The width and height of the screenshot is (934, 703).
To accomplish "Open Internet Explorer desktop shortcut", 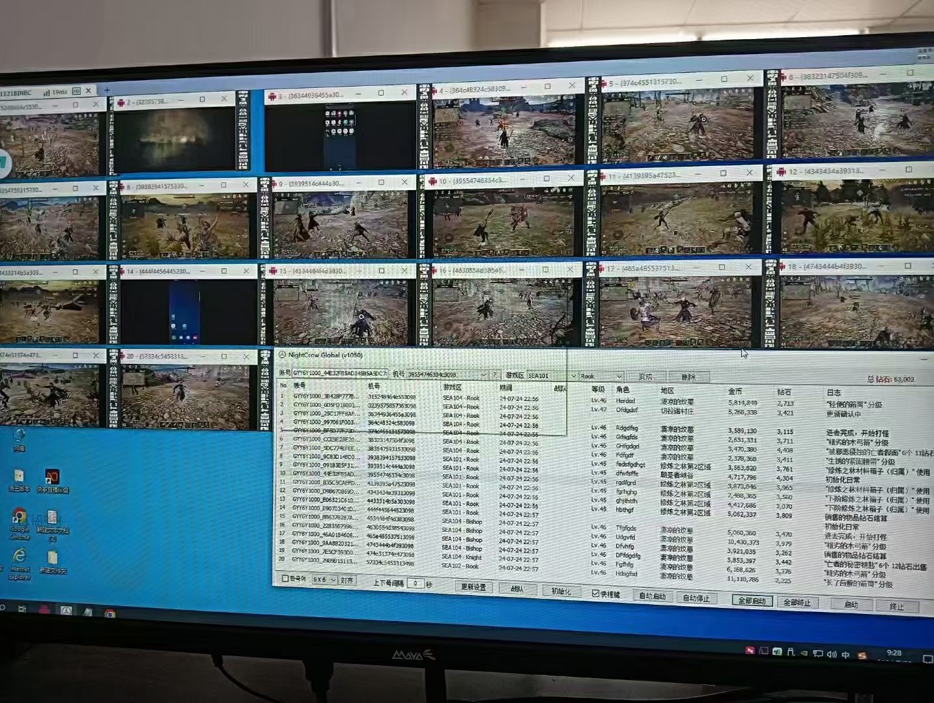I will [x=20, y=563].
